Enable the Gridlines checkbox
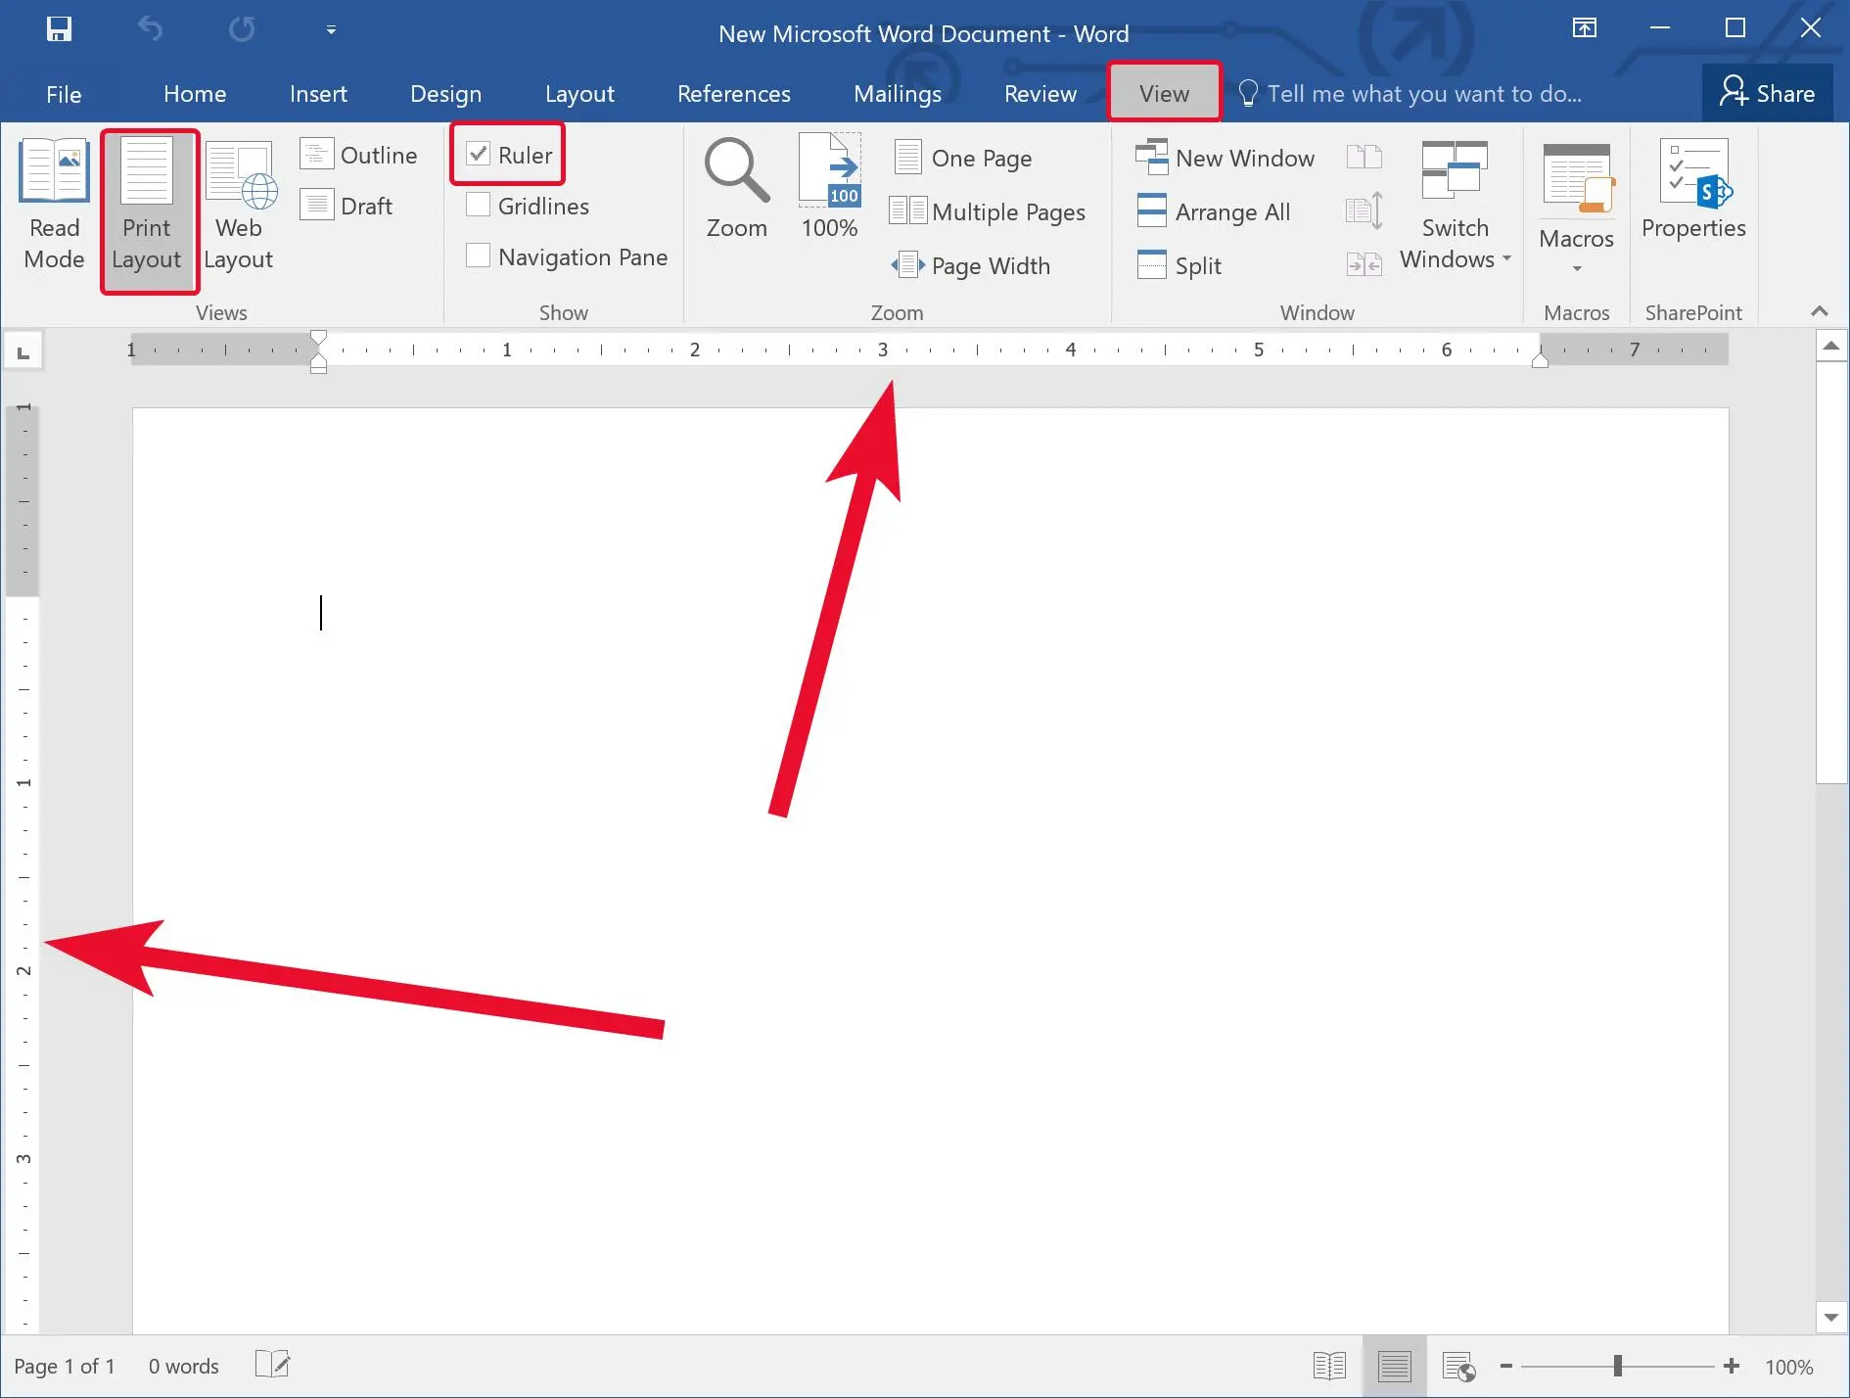Viewport: 1850px width, 1398px height. point(478,205)
